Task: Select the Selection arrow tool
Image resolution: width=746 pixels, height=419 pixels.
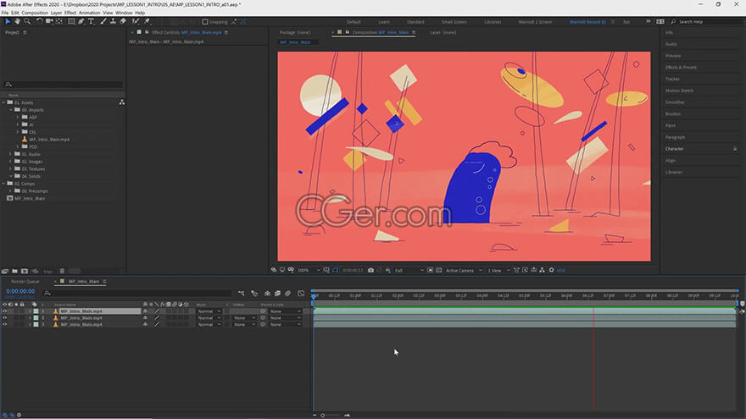Action: [x=8, y=21]
